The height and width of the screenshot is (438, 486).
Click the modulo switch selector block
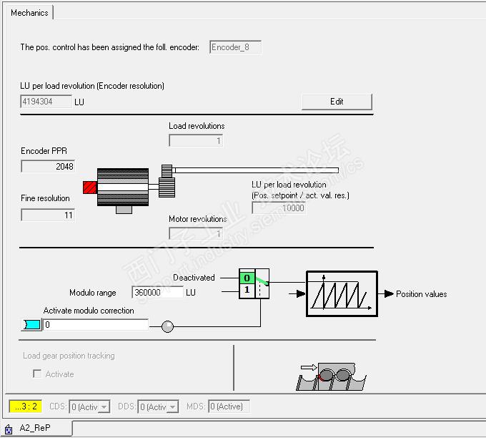pos(254,283)
